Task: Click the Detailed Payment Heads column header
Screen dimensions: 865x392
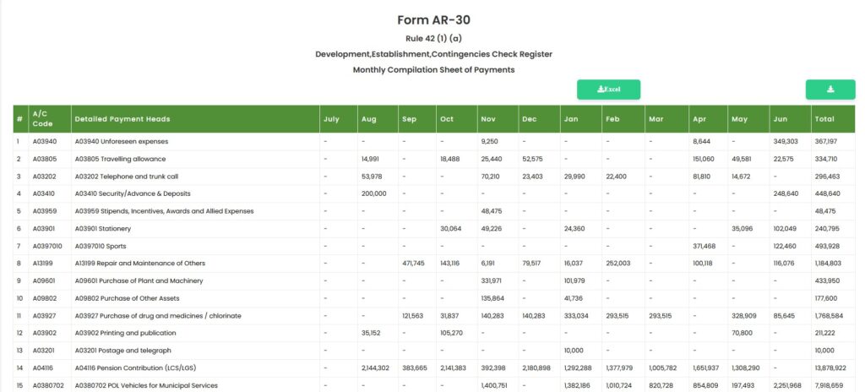Action: [x=195, y=119]
